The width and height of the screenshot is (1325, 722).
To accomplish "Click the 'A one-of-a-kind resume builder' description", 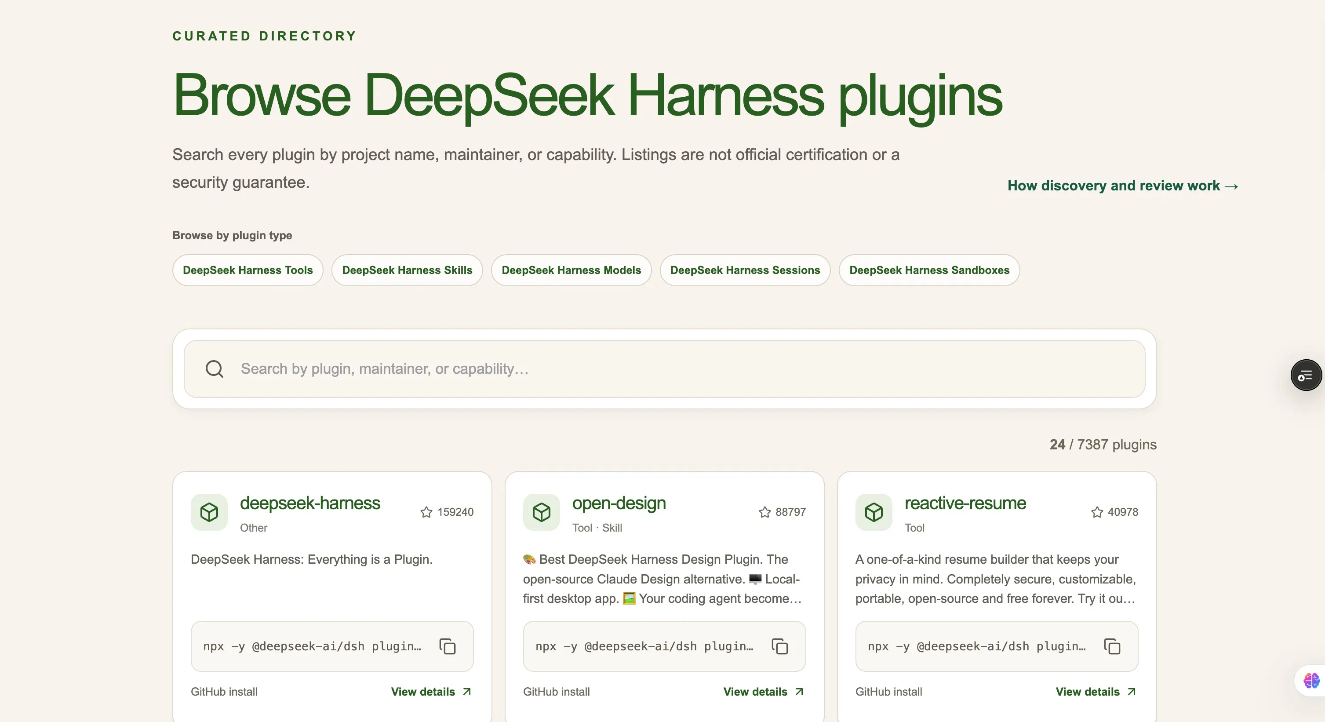I will pyautogui.click(x=996, y=579).
